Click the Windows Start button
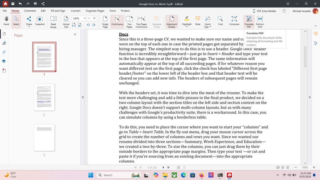Image resolution: width=320 pixels, height=180 pixels. tap(91, 175)
